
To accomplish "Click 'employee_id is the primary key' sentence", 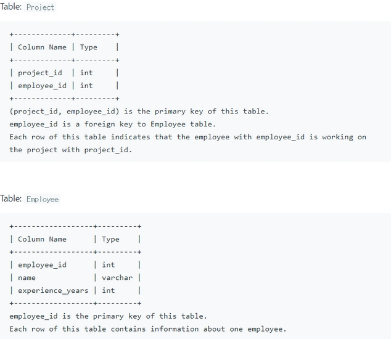I will [108, 316].
